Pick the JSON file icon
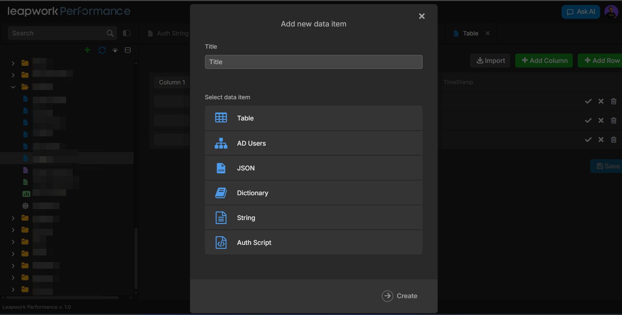The width and height of the screenshot is (622, 315). coord(221,168)
